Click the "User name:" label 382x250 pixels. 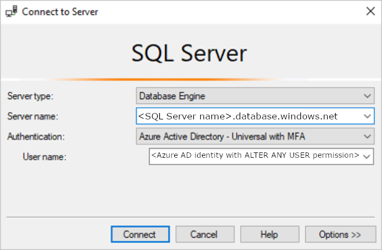[x=44, y=157]
